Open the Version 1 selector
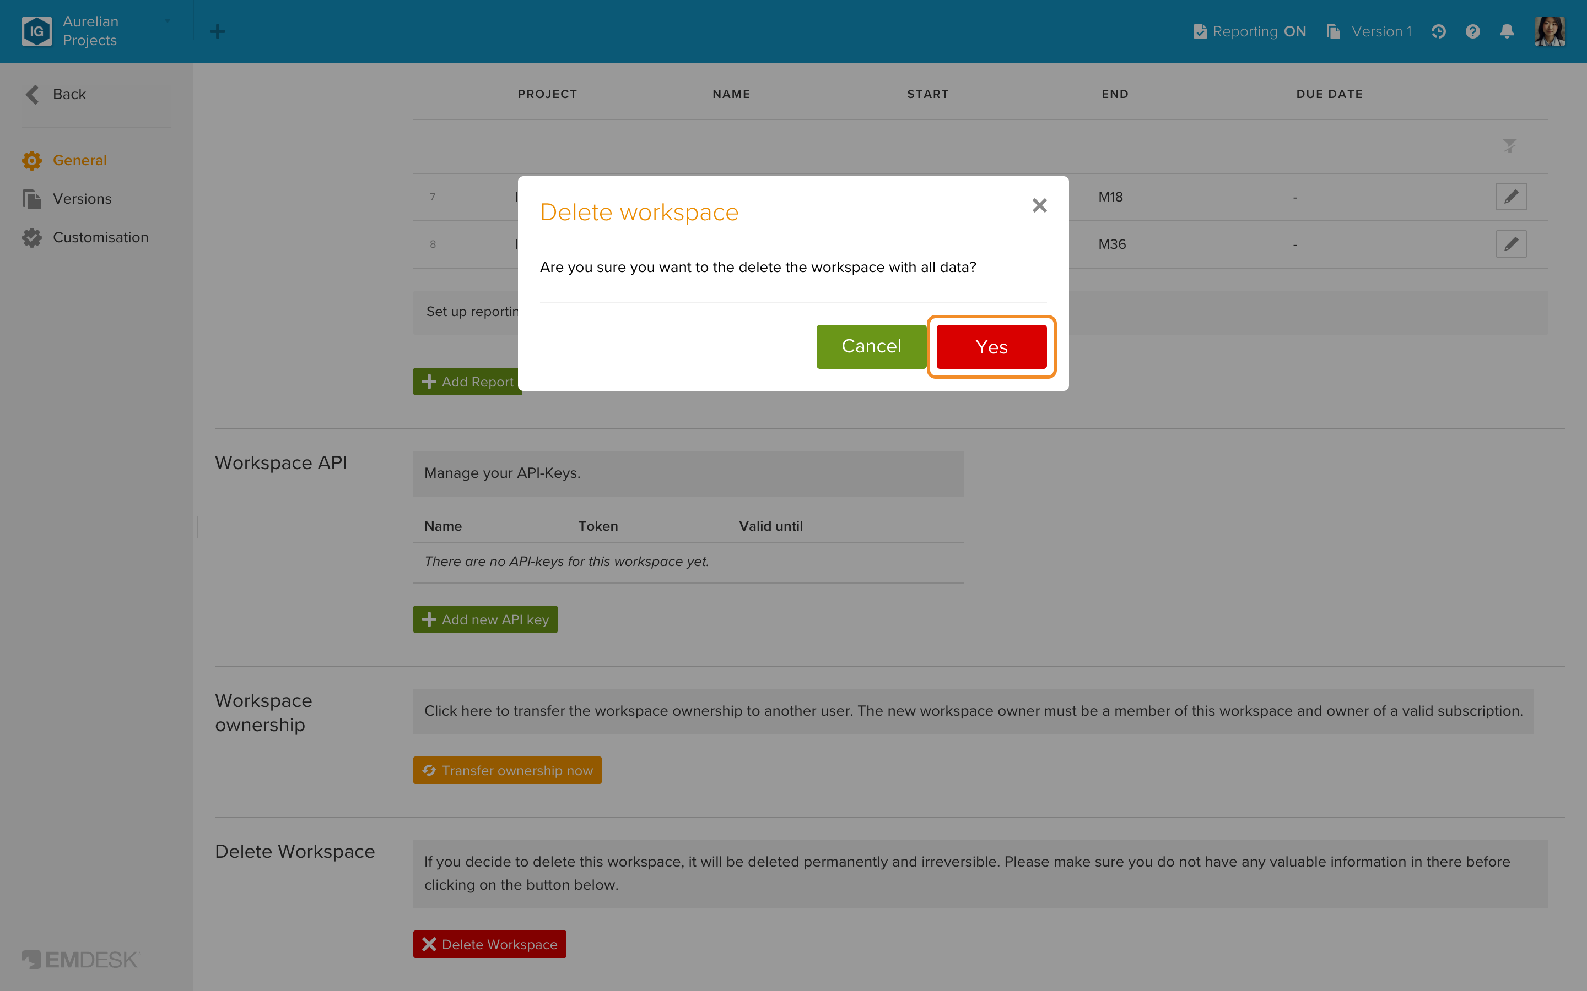1587x991 pixels. tap(1369, 31)
